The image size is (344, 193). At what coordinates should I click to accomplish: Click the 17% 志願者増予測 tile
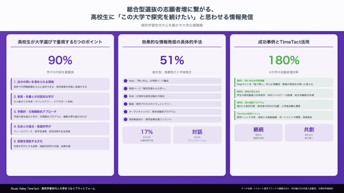(146, 134)
